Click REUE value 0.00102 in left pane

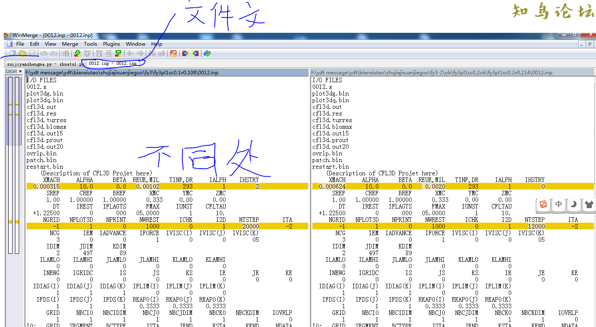148,187
